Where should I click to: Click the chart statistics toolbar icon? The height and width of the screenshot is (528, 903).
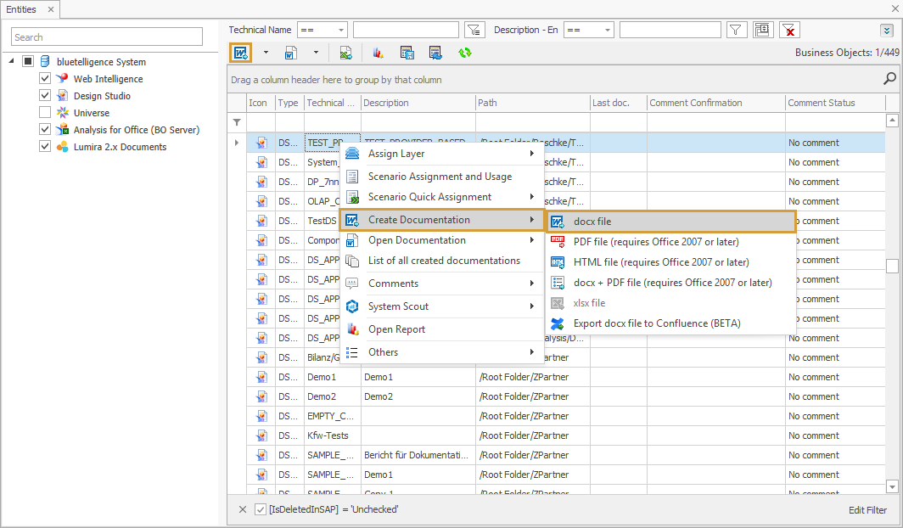(x=377, y=52)
